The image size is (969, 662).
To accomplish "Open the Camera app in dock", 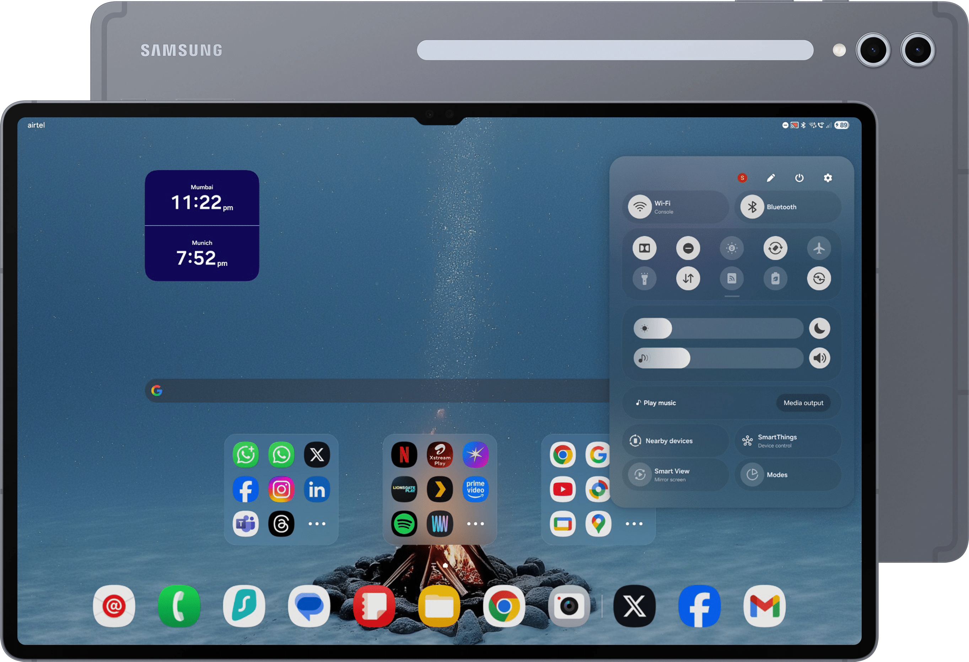I will (569, 606).
